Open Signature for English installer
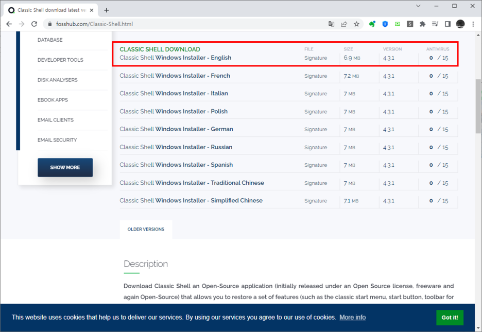This screenshot has width=482, height=332. [x=316, y=58]
